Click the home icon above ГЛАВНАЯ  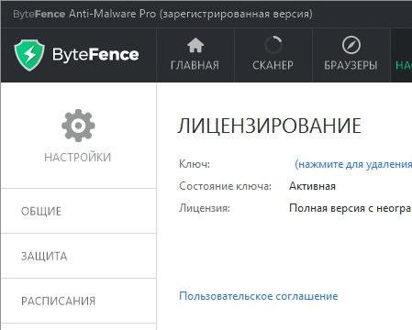click(x=195, y=45)
